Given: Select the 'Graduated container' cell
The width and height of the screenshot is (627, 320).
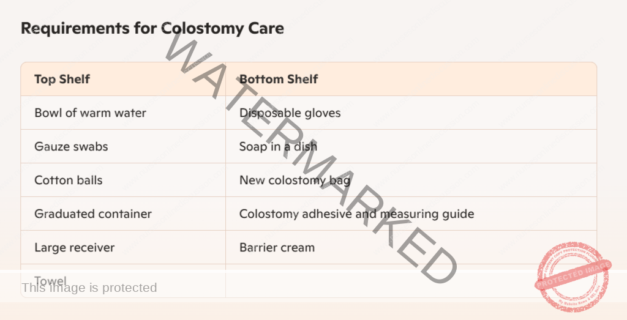Looking at the screenshot, I should (123, 214).
